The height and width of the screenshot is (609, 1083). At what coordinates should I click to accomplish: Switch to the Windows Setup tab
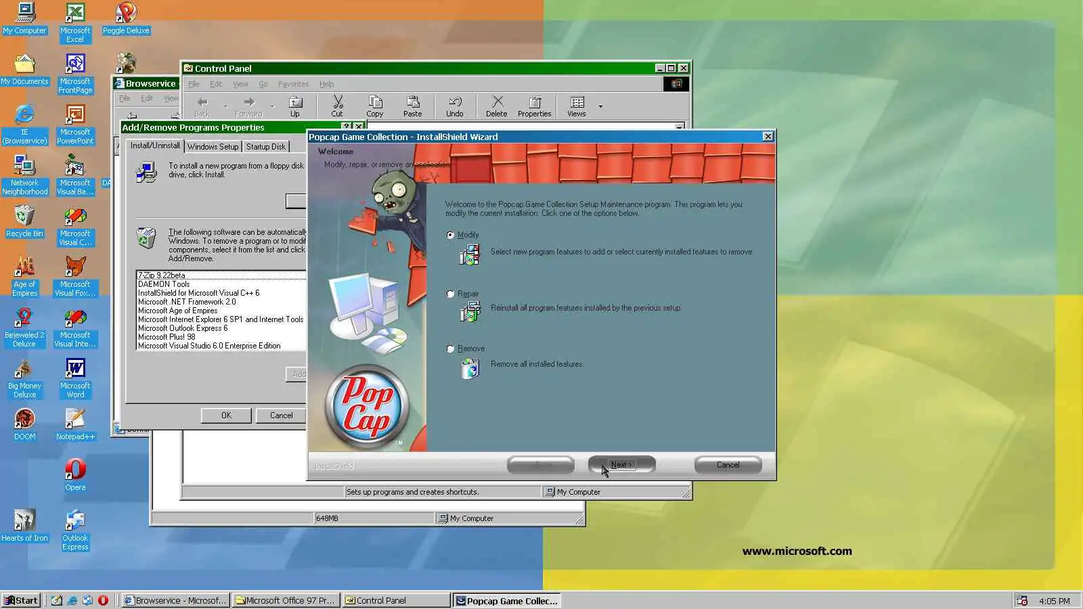(213, 146)
